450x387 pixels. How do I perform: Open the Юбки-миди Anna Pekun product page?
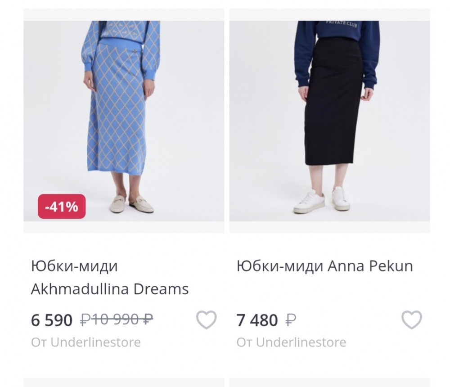point(325,265)
